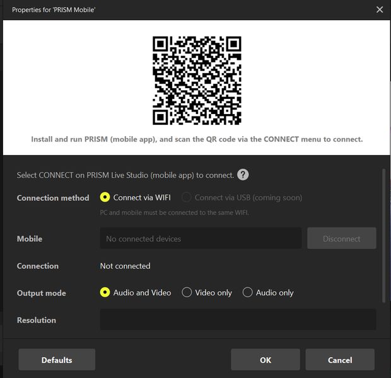391x378 pixels.
Task: Reset settings with the Defaults button
Action: (x=57, y=360)
